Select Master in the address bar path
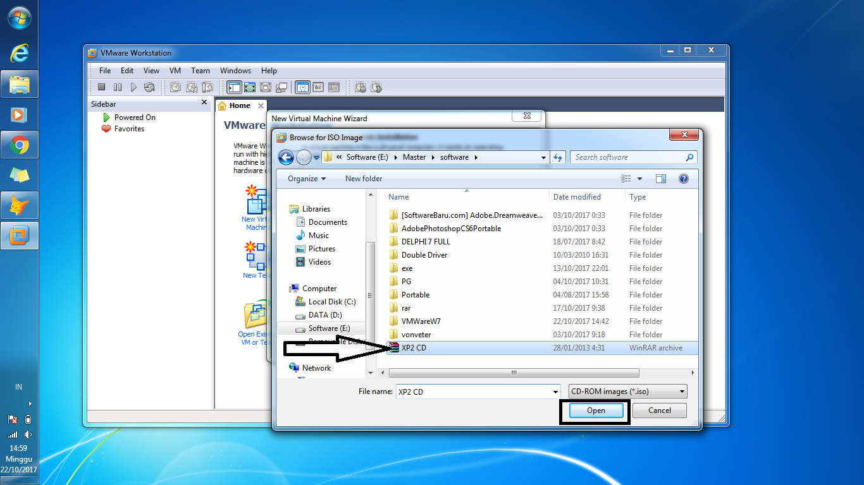This screenshot has width=864, height=485. click(415, 157)
